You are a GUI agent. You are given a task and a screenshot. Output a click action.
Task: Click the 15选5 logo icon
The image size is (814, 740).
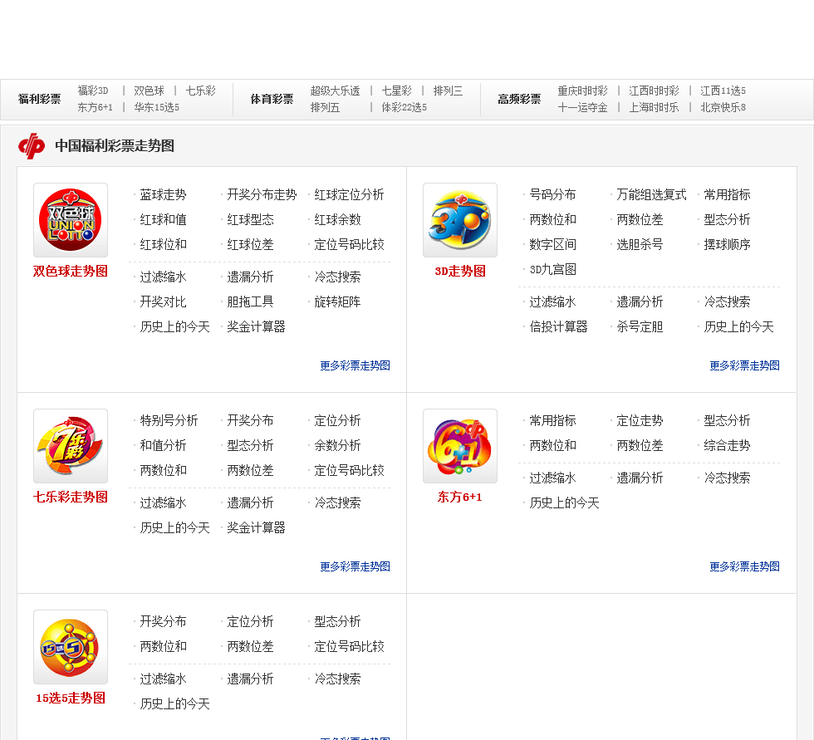(x=71, y=647)
